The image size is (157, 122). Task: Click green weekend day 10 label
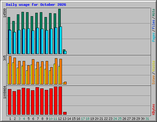(x=51, y=119)
